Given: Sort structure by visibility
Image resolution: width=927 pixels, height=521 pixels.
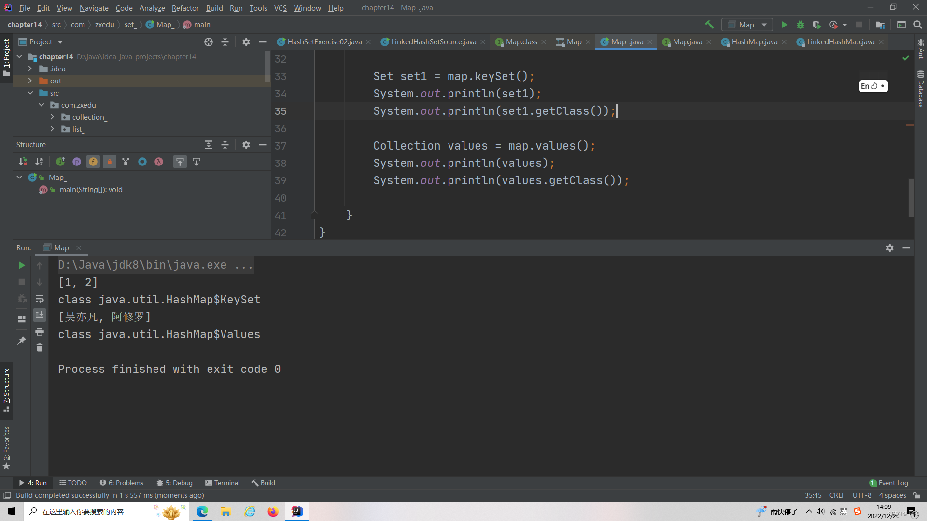Looking at the screenshot, I should click(23, 162).
